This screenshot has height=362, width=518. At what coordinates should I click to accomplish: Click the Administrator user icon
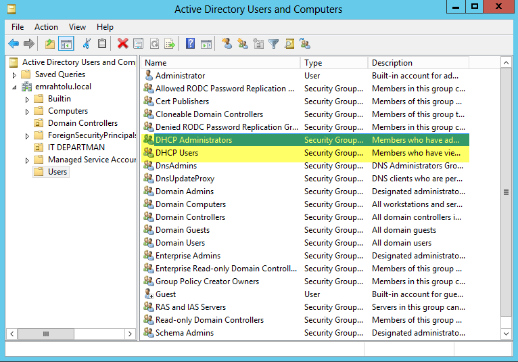click(x=149, y=75)
